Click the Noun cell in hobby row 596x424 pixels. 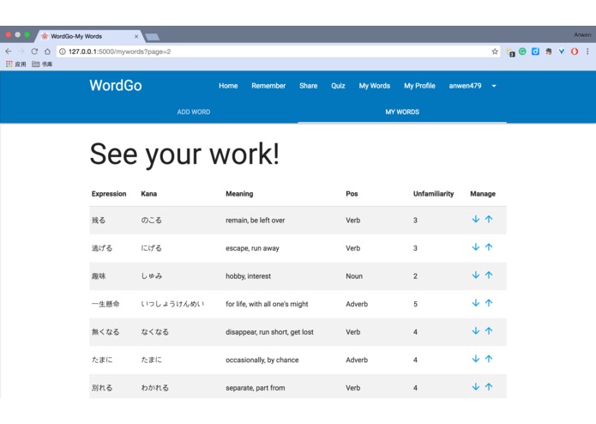click(x=354, y=276)
